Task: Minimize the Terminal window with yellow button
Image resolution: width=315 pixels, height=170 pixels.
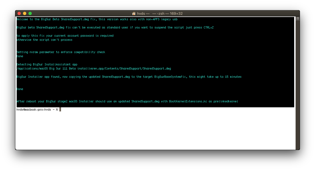Action: click(x=25, y=13)
